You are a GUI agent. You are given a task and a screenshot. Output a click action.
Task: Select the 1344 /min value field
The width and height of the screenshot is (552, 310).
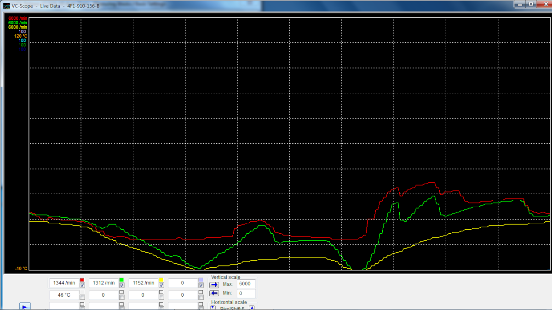[64, 283]
